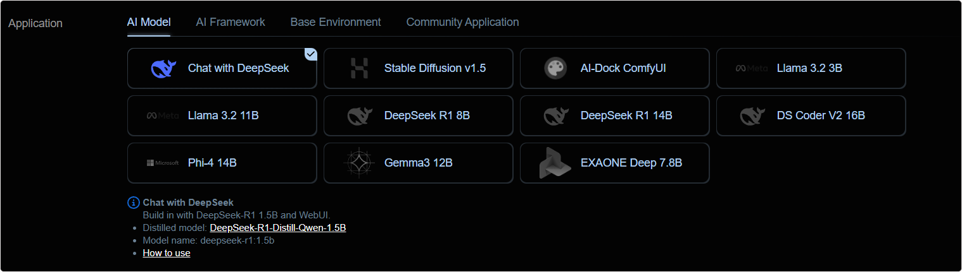The image size is (962, 272).
Task: Select the Llama 3.2 11B model card
Action: [x=222, y=115]
